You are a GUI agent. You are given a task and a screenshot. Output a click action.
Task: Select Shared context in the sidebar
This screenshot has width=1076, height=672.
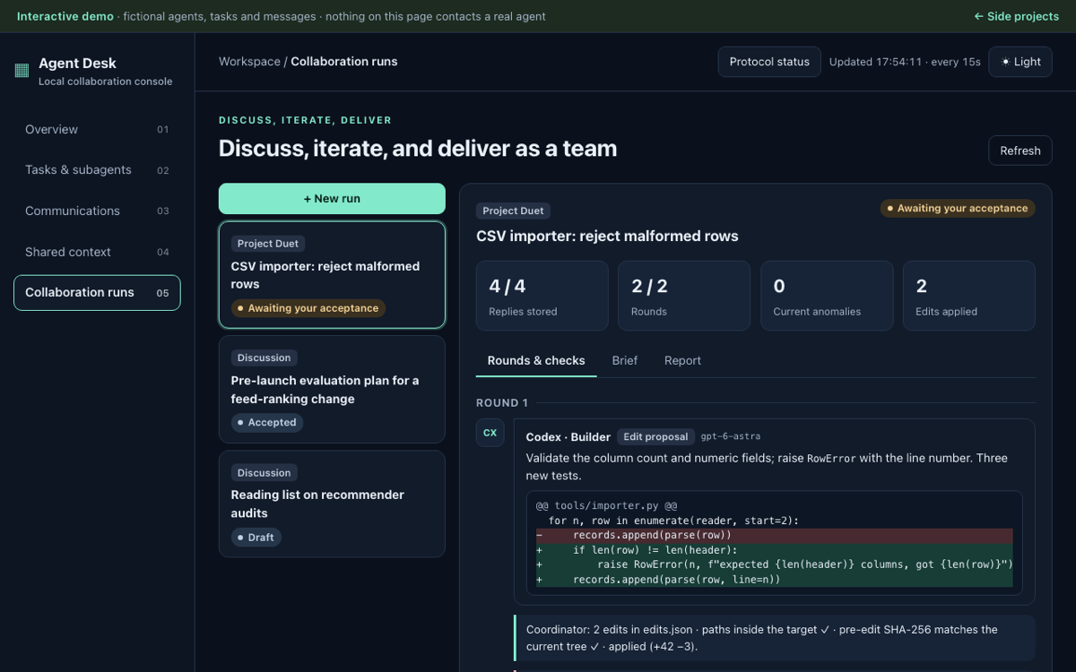(x=97, y=252)
